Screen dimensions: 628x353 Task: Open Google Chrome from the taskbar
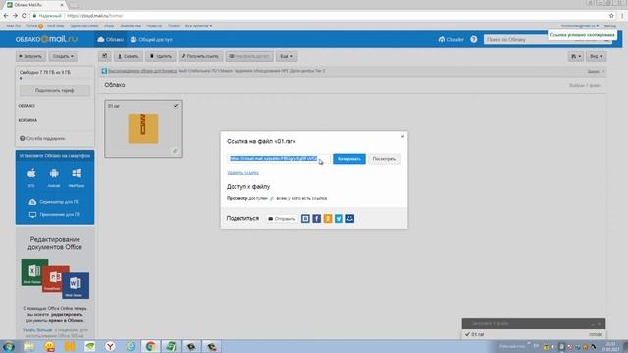pyautogui.click(x=150, y=346)
